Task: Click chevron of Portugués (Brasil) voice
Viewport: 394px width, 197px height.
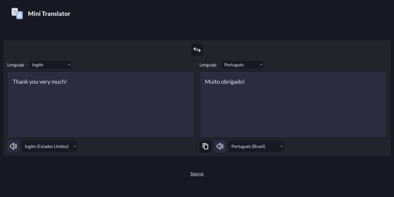Action: coord(281,147)
